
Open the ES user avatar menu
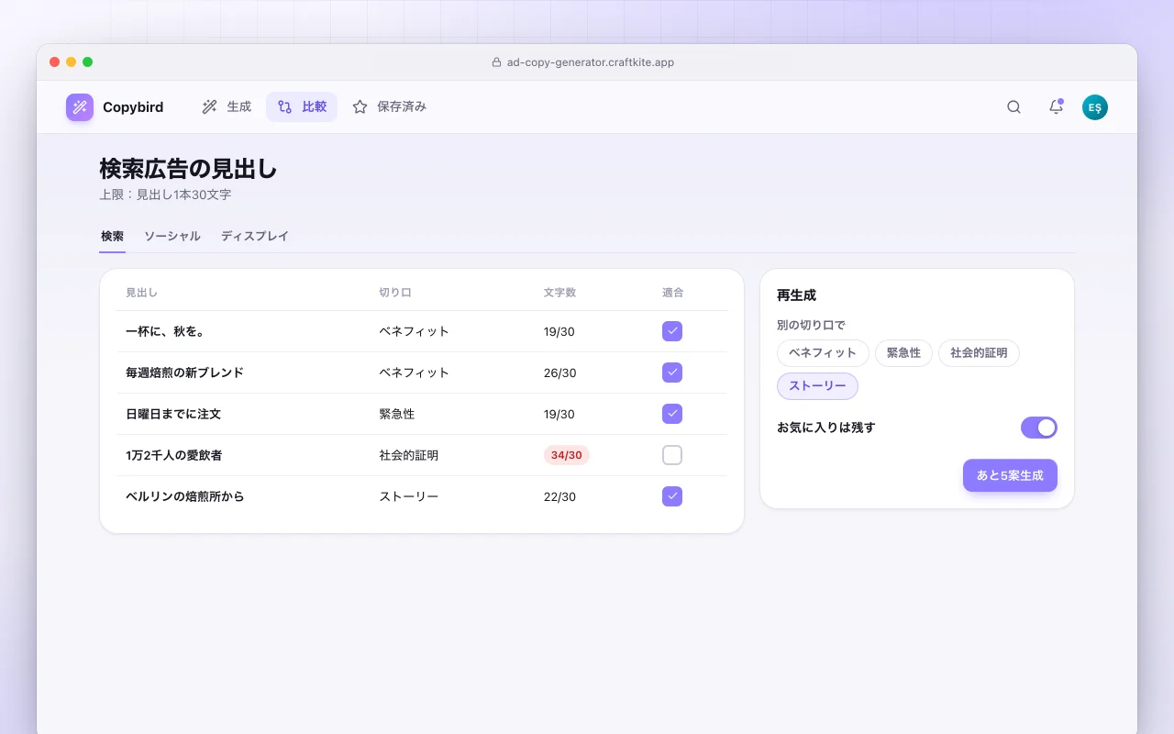pyautogui.click(x=1095, y=107)
